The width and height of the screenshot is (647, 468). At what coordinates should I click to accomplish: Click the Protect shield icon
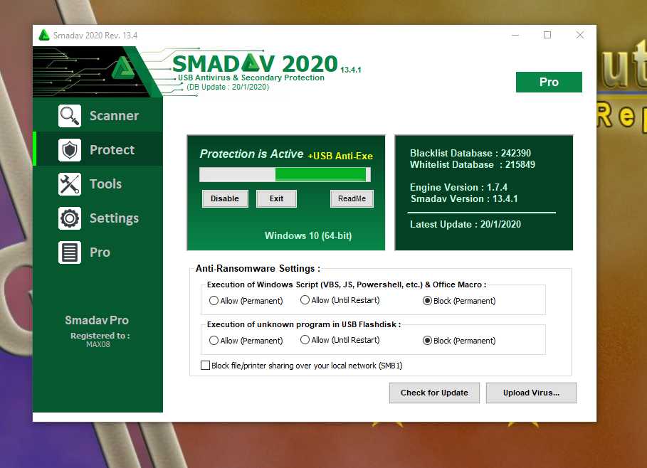point(69,149)
